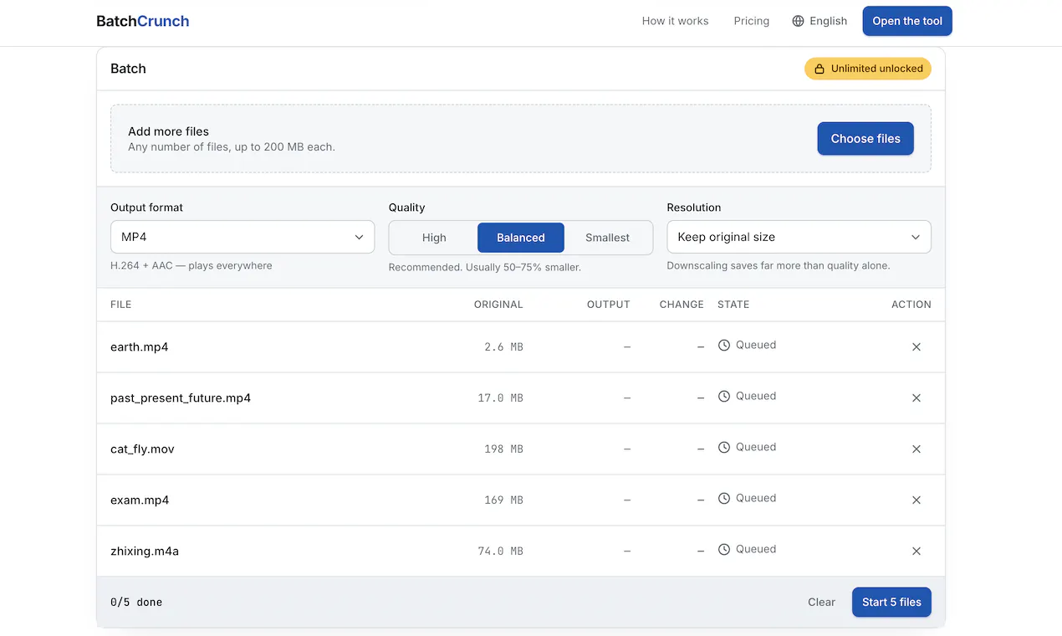Select High quality option

pos(434,238)
